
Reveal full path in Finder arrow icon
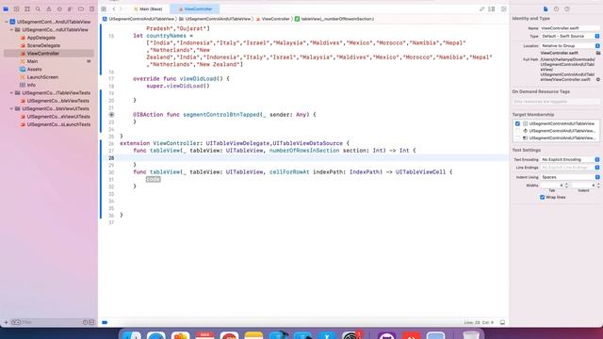[598, 79]
